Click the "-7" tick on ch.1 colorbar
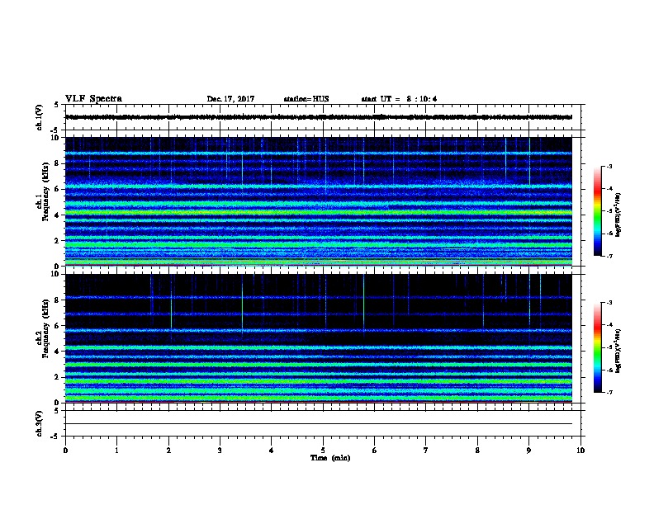 (x=609, y=256)
